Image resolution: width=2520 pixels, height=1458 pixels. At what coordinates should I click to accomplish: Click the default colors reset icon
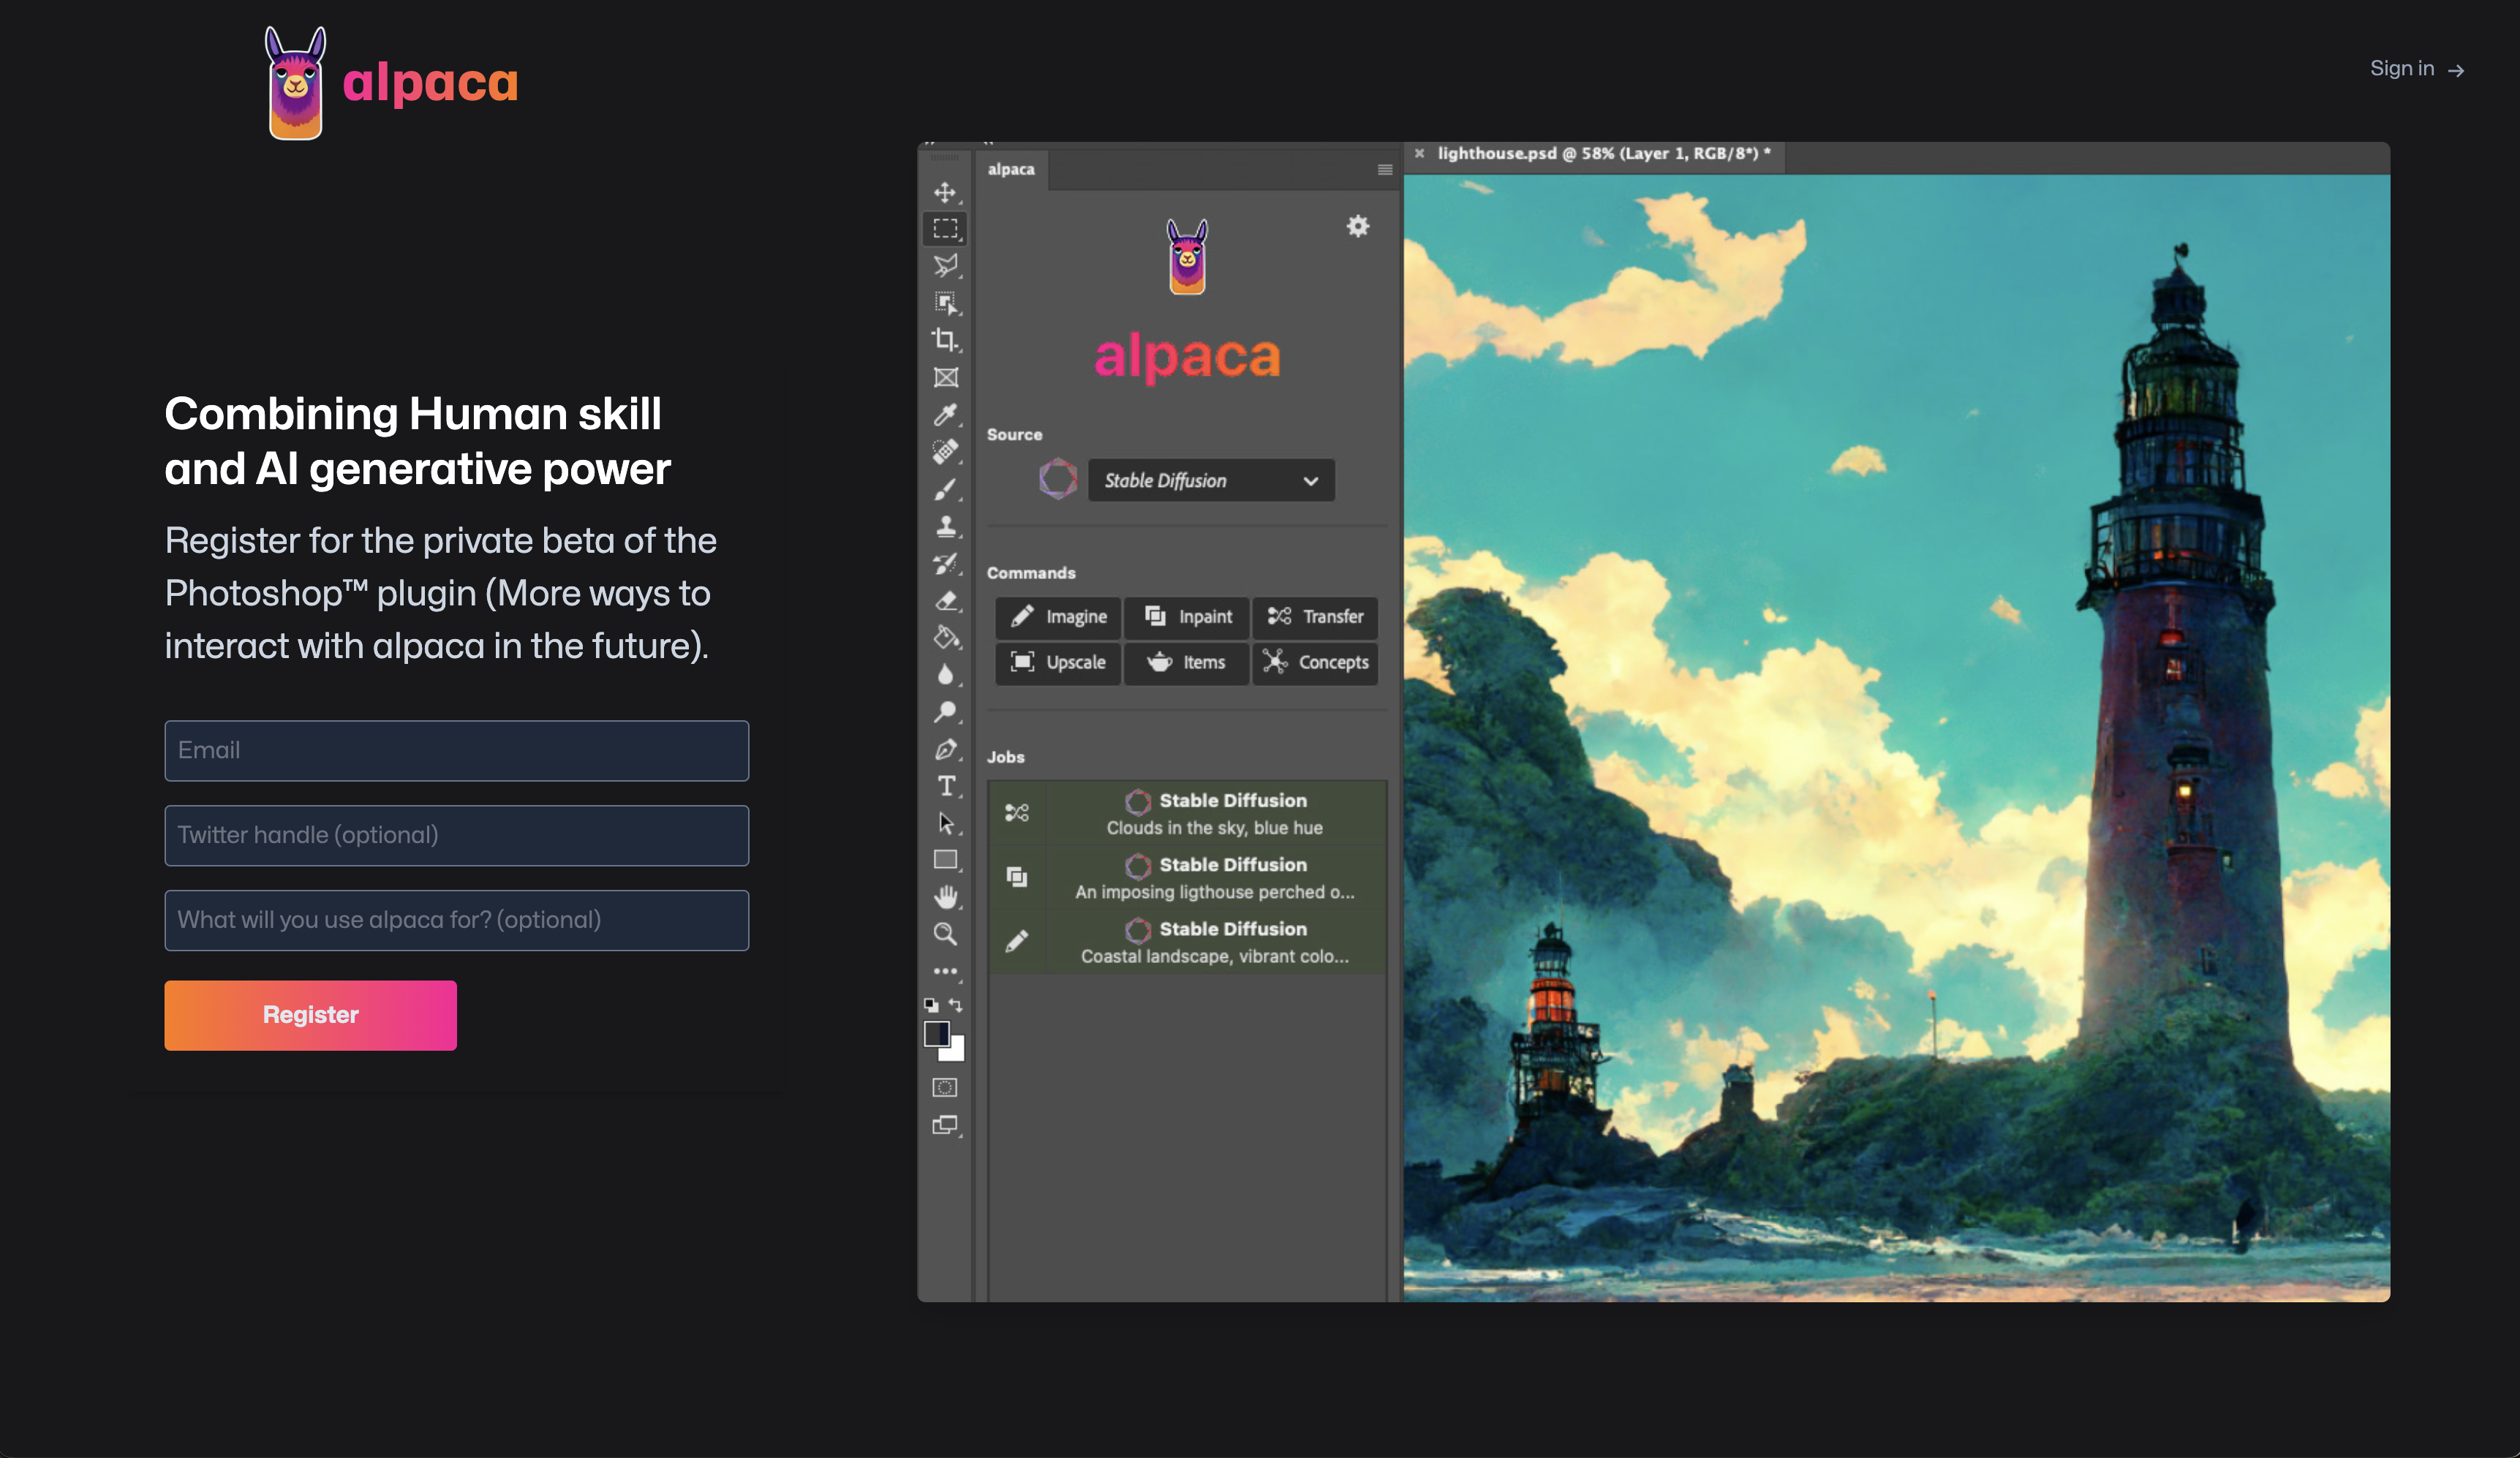pyautogui.click(x=931, y=1005)
